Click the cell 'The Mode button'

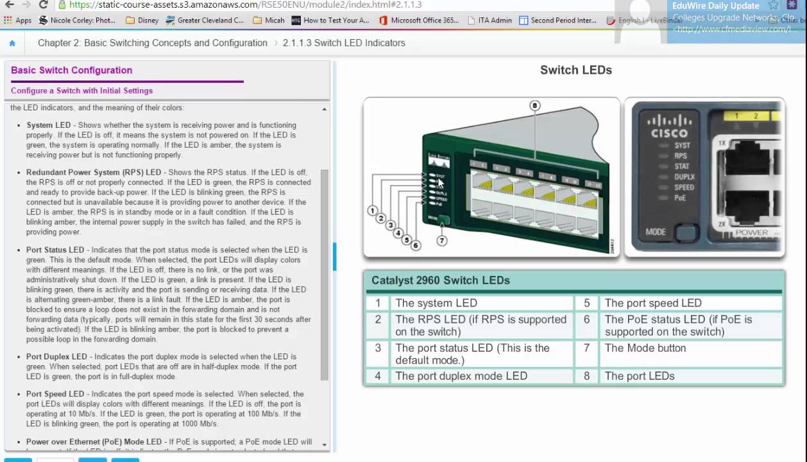click(691, 354)
